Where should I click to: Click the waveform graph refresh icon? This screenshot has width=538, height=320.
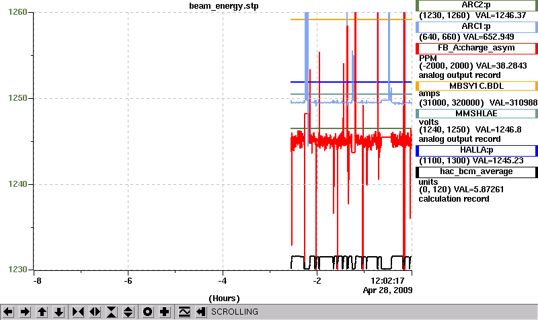pos(184,312)
